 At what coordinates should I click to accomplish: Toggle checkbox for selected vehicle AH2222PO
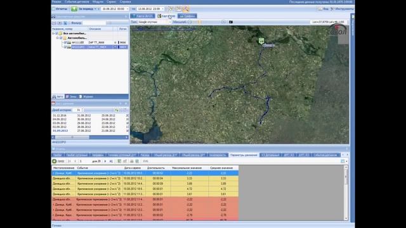click(65, 47)
